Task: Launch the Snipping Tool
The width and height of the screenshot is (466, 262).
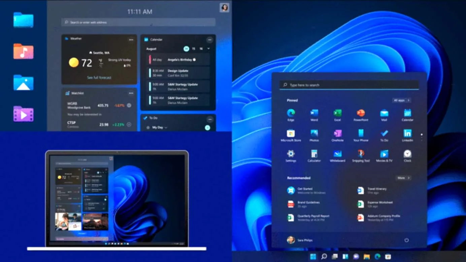Action: coord(361,156)
